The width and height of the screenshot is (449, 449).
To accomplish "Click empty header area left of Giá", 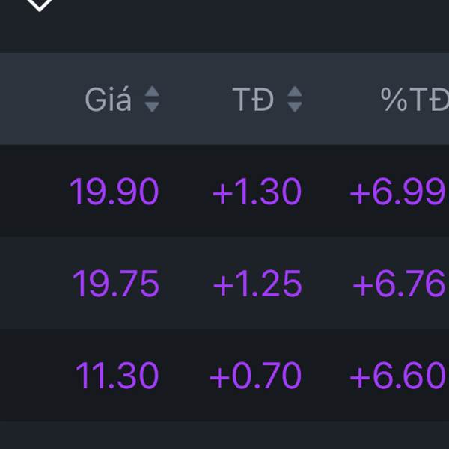I will pos(37,99).
